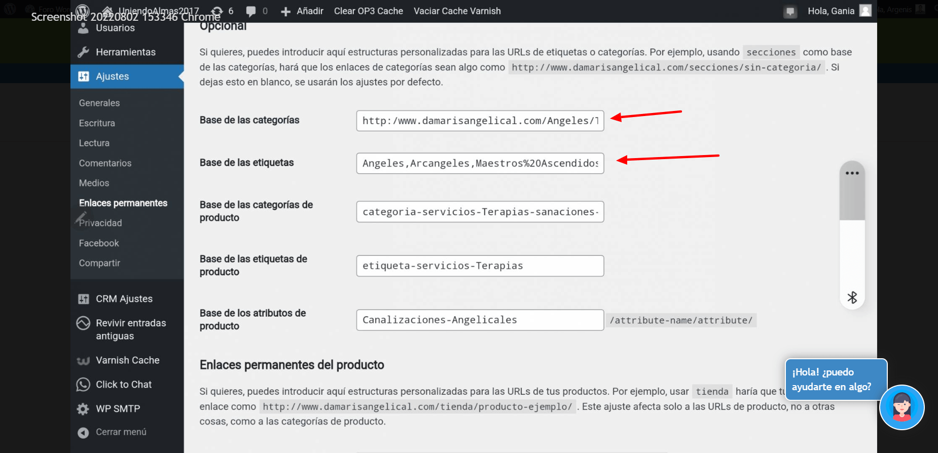Open the Compartir settings page

tap(99, 263)
